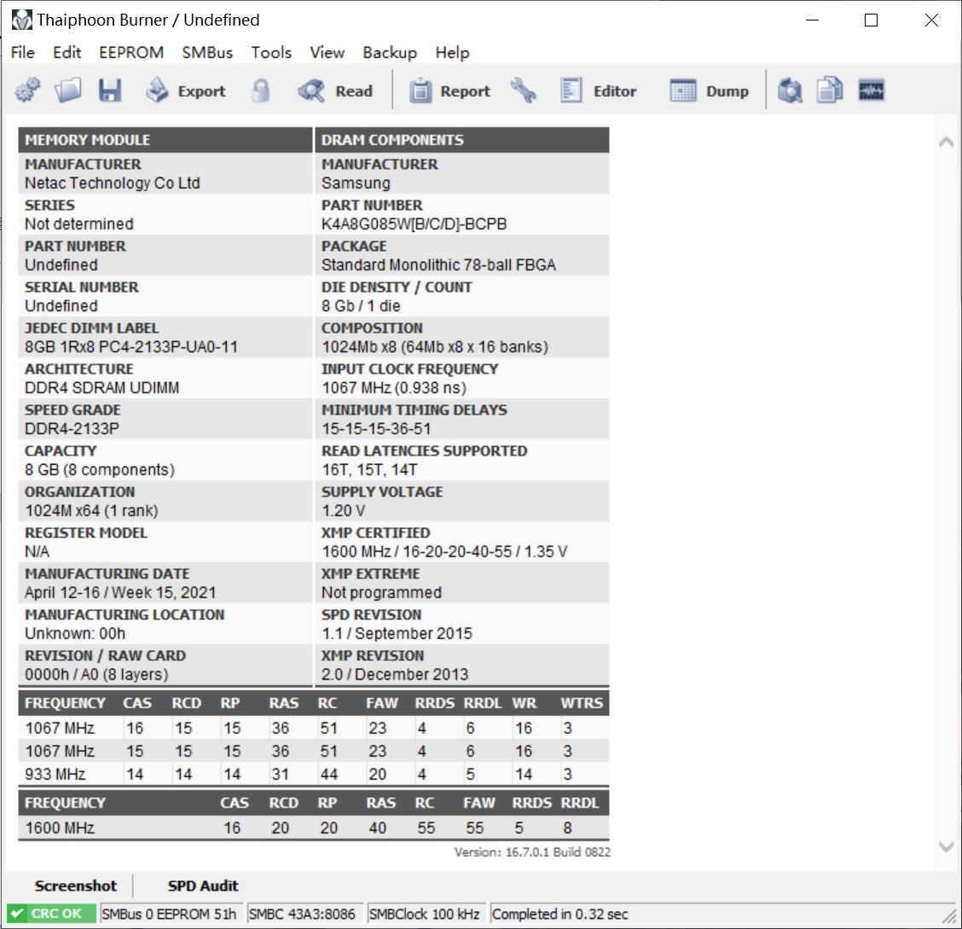This screenshot has height=929, width=962.
Task: Click the 1.20 V supply voltage value
Action: click(x=344, y=510)
